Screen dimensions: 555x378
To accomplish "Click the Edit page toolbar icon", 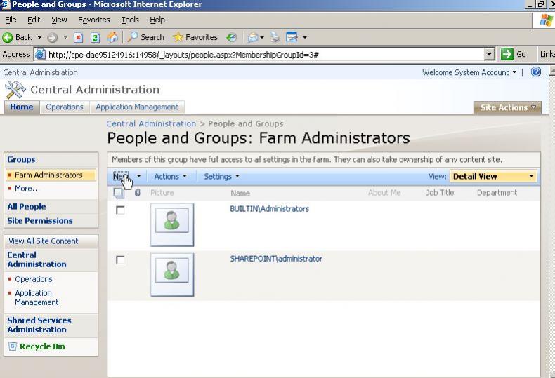I will pos(292,37).
